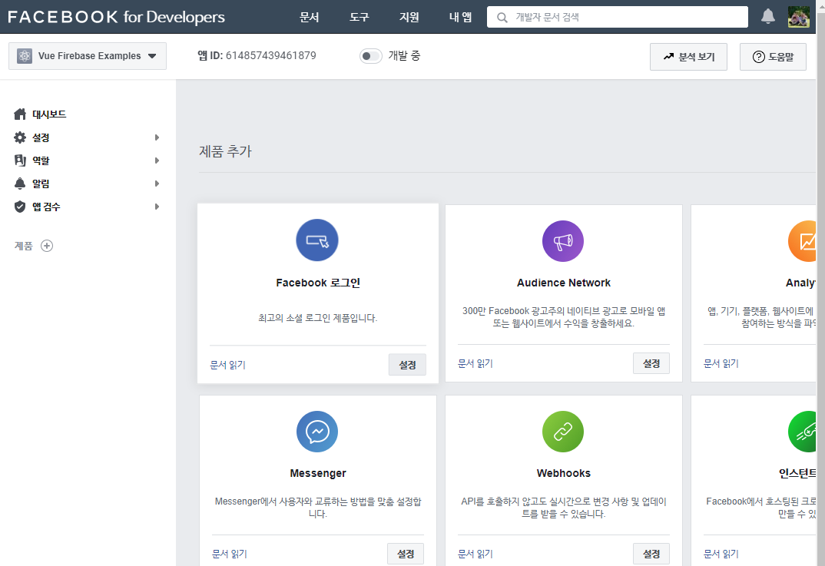This screenshot has height=566, width=825.
Task: Click the Analytics orange chart icon
Action: [x=803, y=241]
